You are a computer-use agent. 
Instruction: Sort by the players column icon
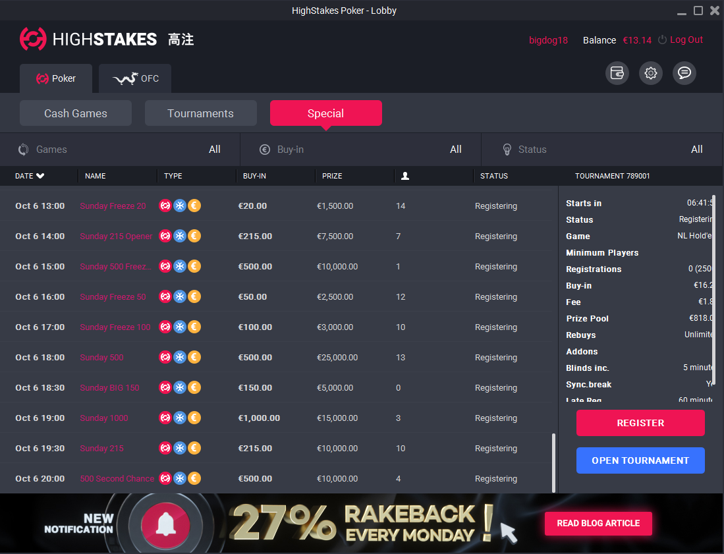(x=405, y=176)
